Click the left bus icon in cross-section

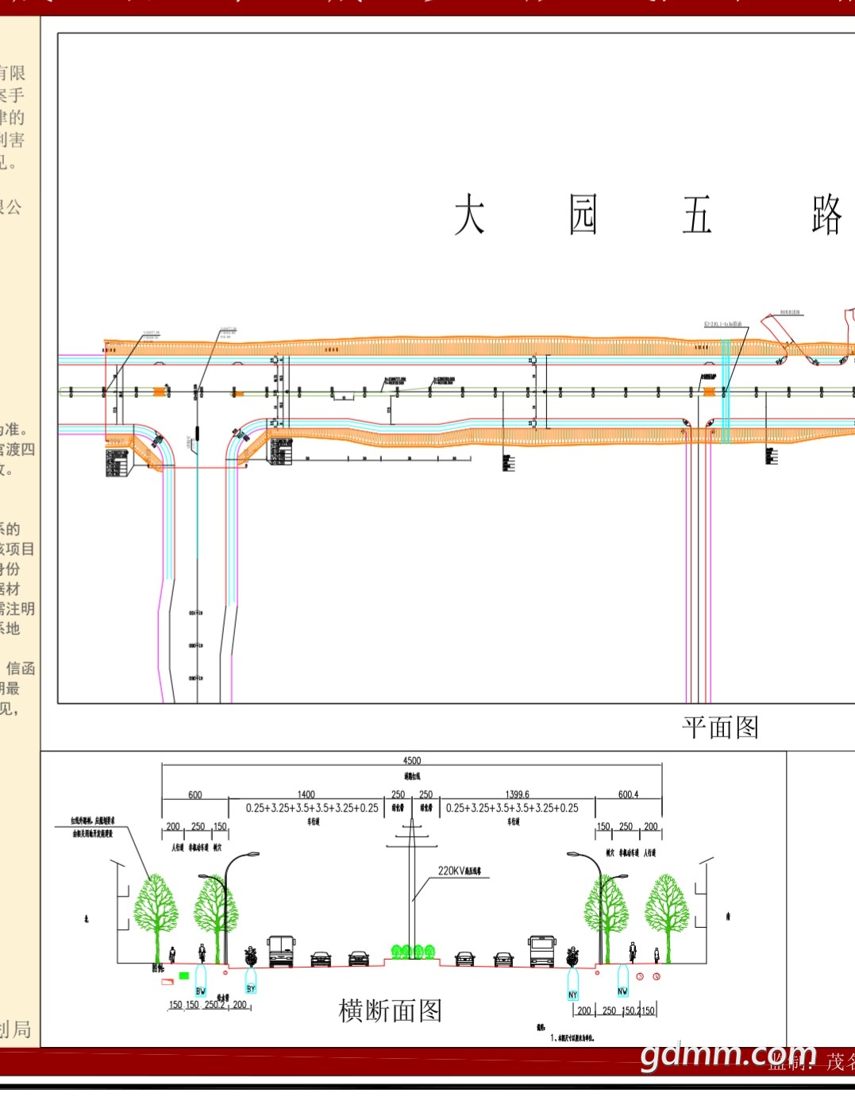pyautogui.click(x=281, y=950)
